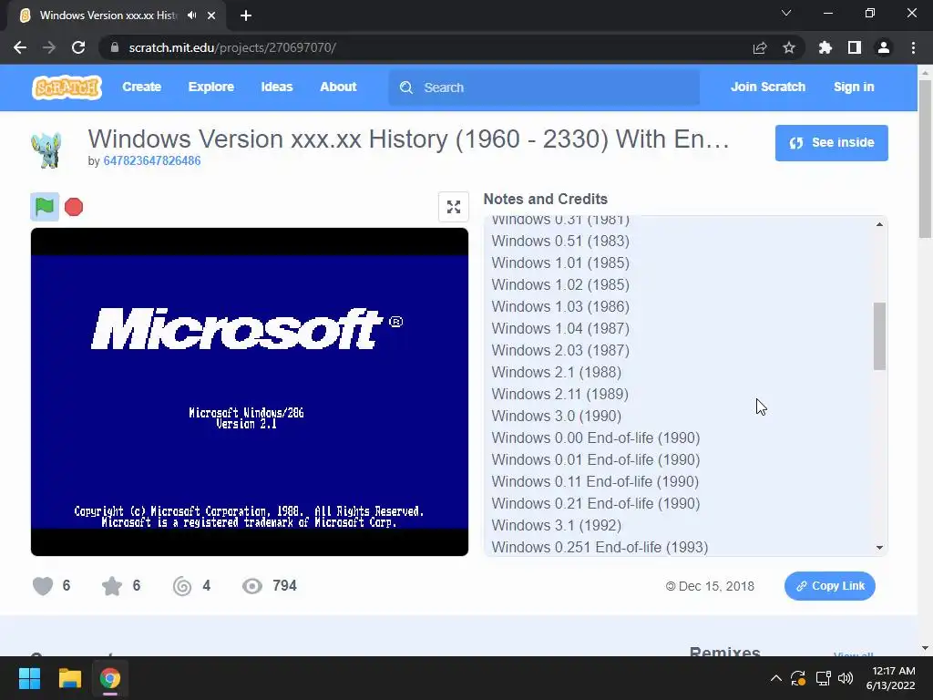The image size is (933, 700).
Task: Click the Scratch logo
Action: pyautogui.click(x=67, y=87)
